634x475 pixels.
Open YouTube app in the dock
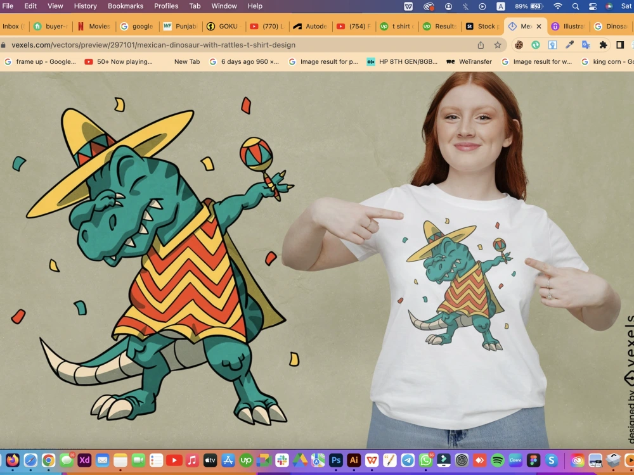[x=174, y=460]
